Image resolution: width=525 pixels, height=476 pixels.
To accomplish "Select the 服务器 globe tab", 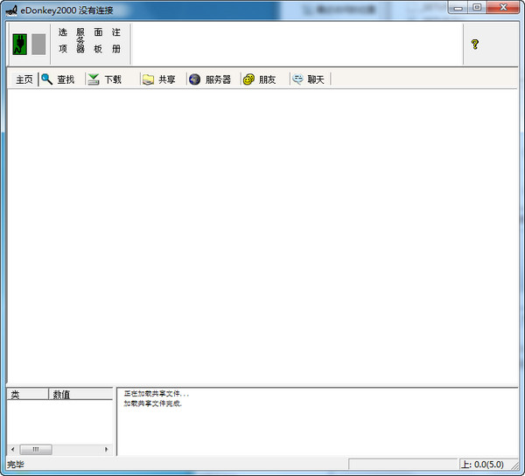I will pyautogui.click(x=210, y=79).
